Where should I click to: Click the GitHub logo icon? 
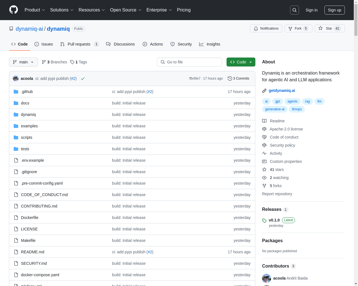(x=14, y=10)
